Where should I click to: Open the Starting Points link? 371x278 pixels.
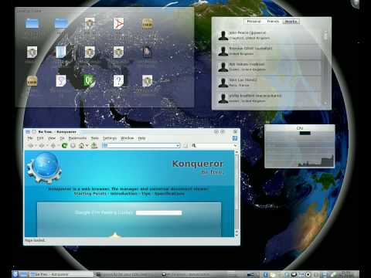click(90, 194)
